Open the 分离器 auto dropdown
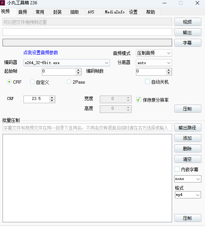This screenshot has width=205, height=227. point(154,63)
